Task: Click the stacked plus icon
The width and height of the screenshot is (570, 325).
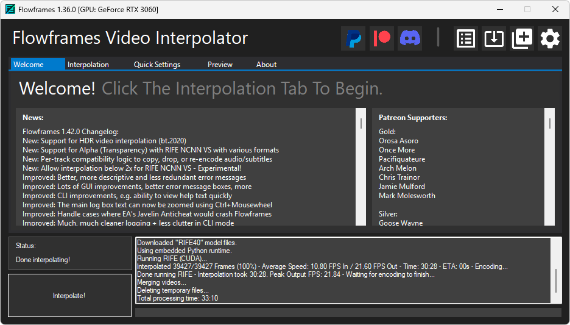Action: click(x=522, y=38)
